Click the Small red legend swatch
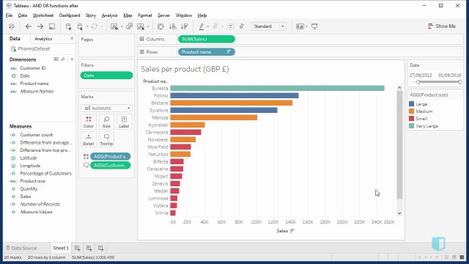 point(412,119)
